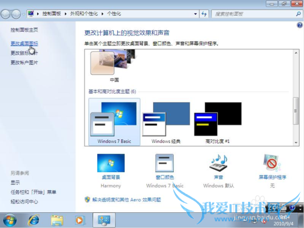Click the 窗口颜色 text label
The height and width of the screenshot is (228, 304).
coord(165,178)
